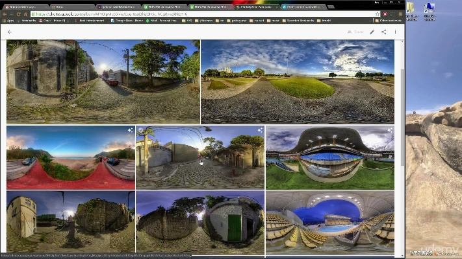Click the back arrow in Google Photos

tap(10, 31)
